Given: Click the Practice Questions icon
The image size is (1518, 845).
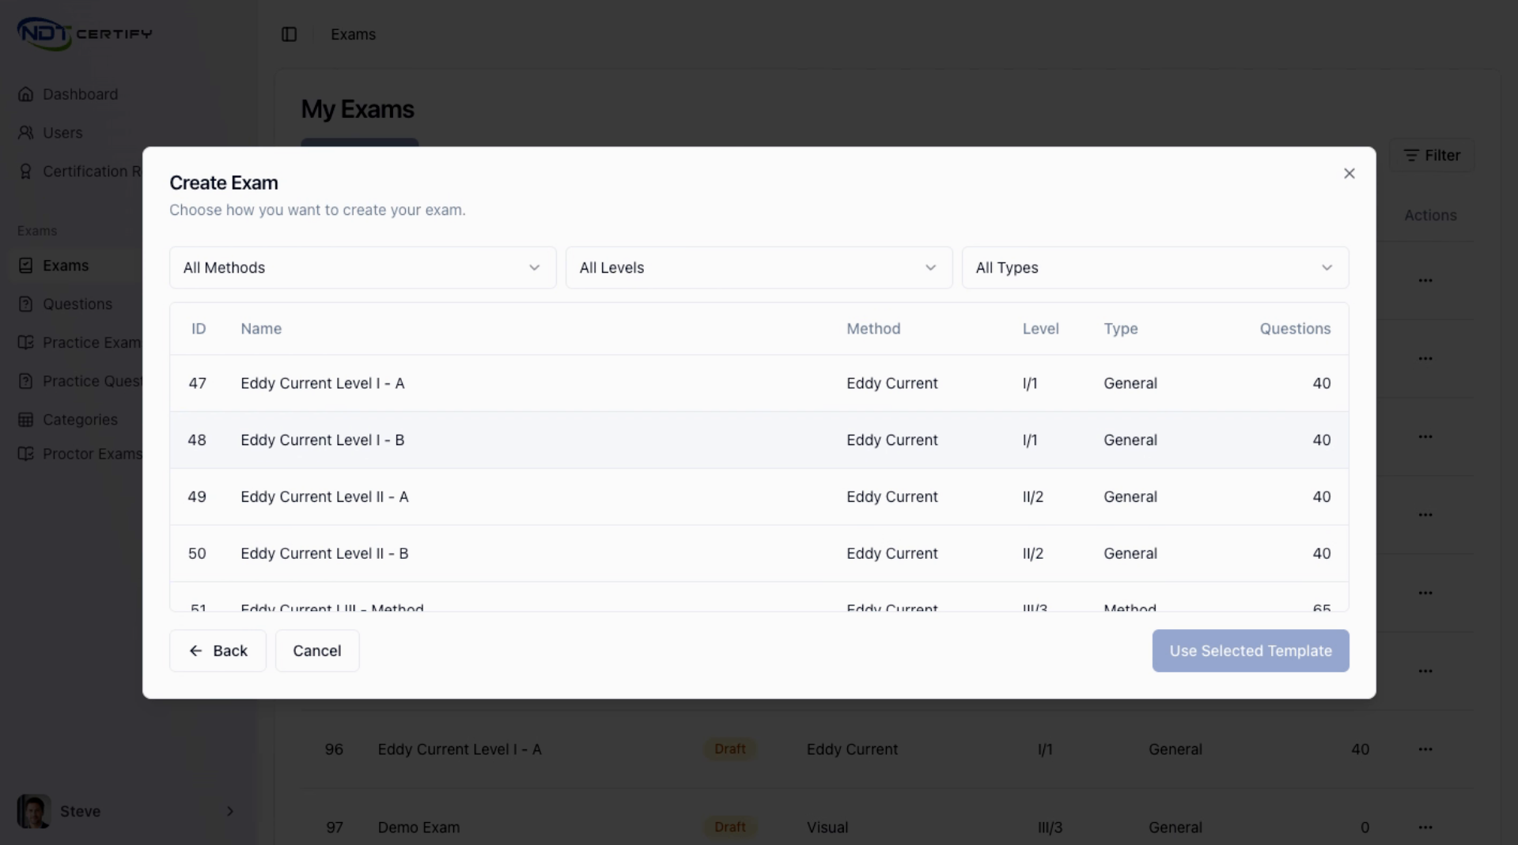Looking at the screenshot, I should 26,381.
